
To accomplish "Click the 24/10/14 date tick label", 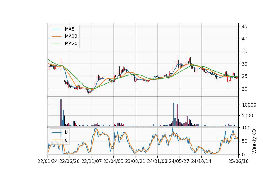I will [x=201, y=162].
